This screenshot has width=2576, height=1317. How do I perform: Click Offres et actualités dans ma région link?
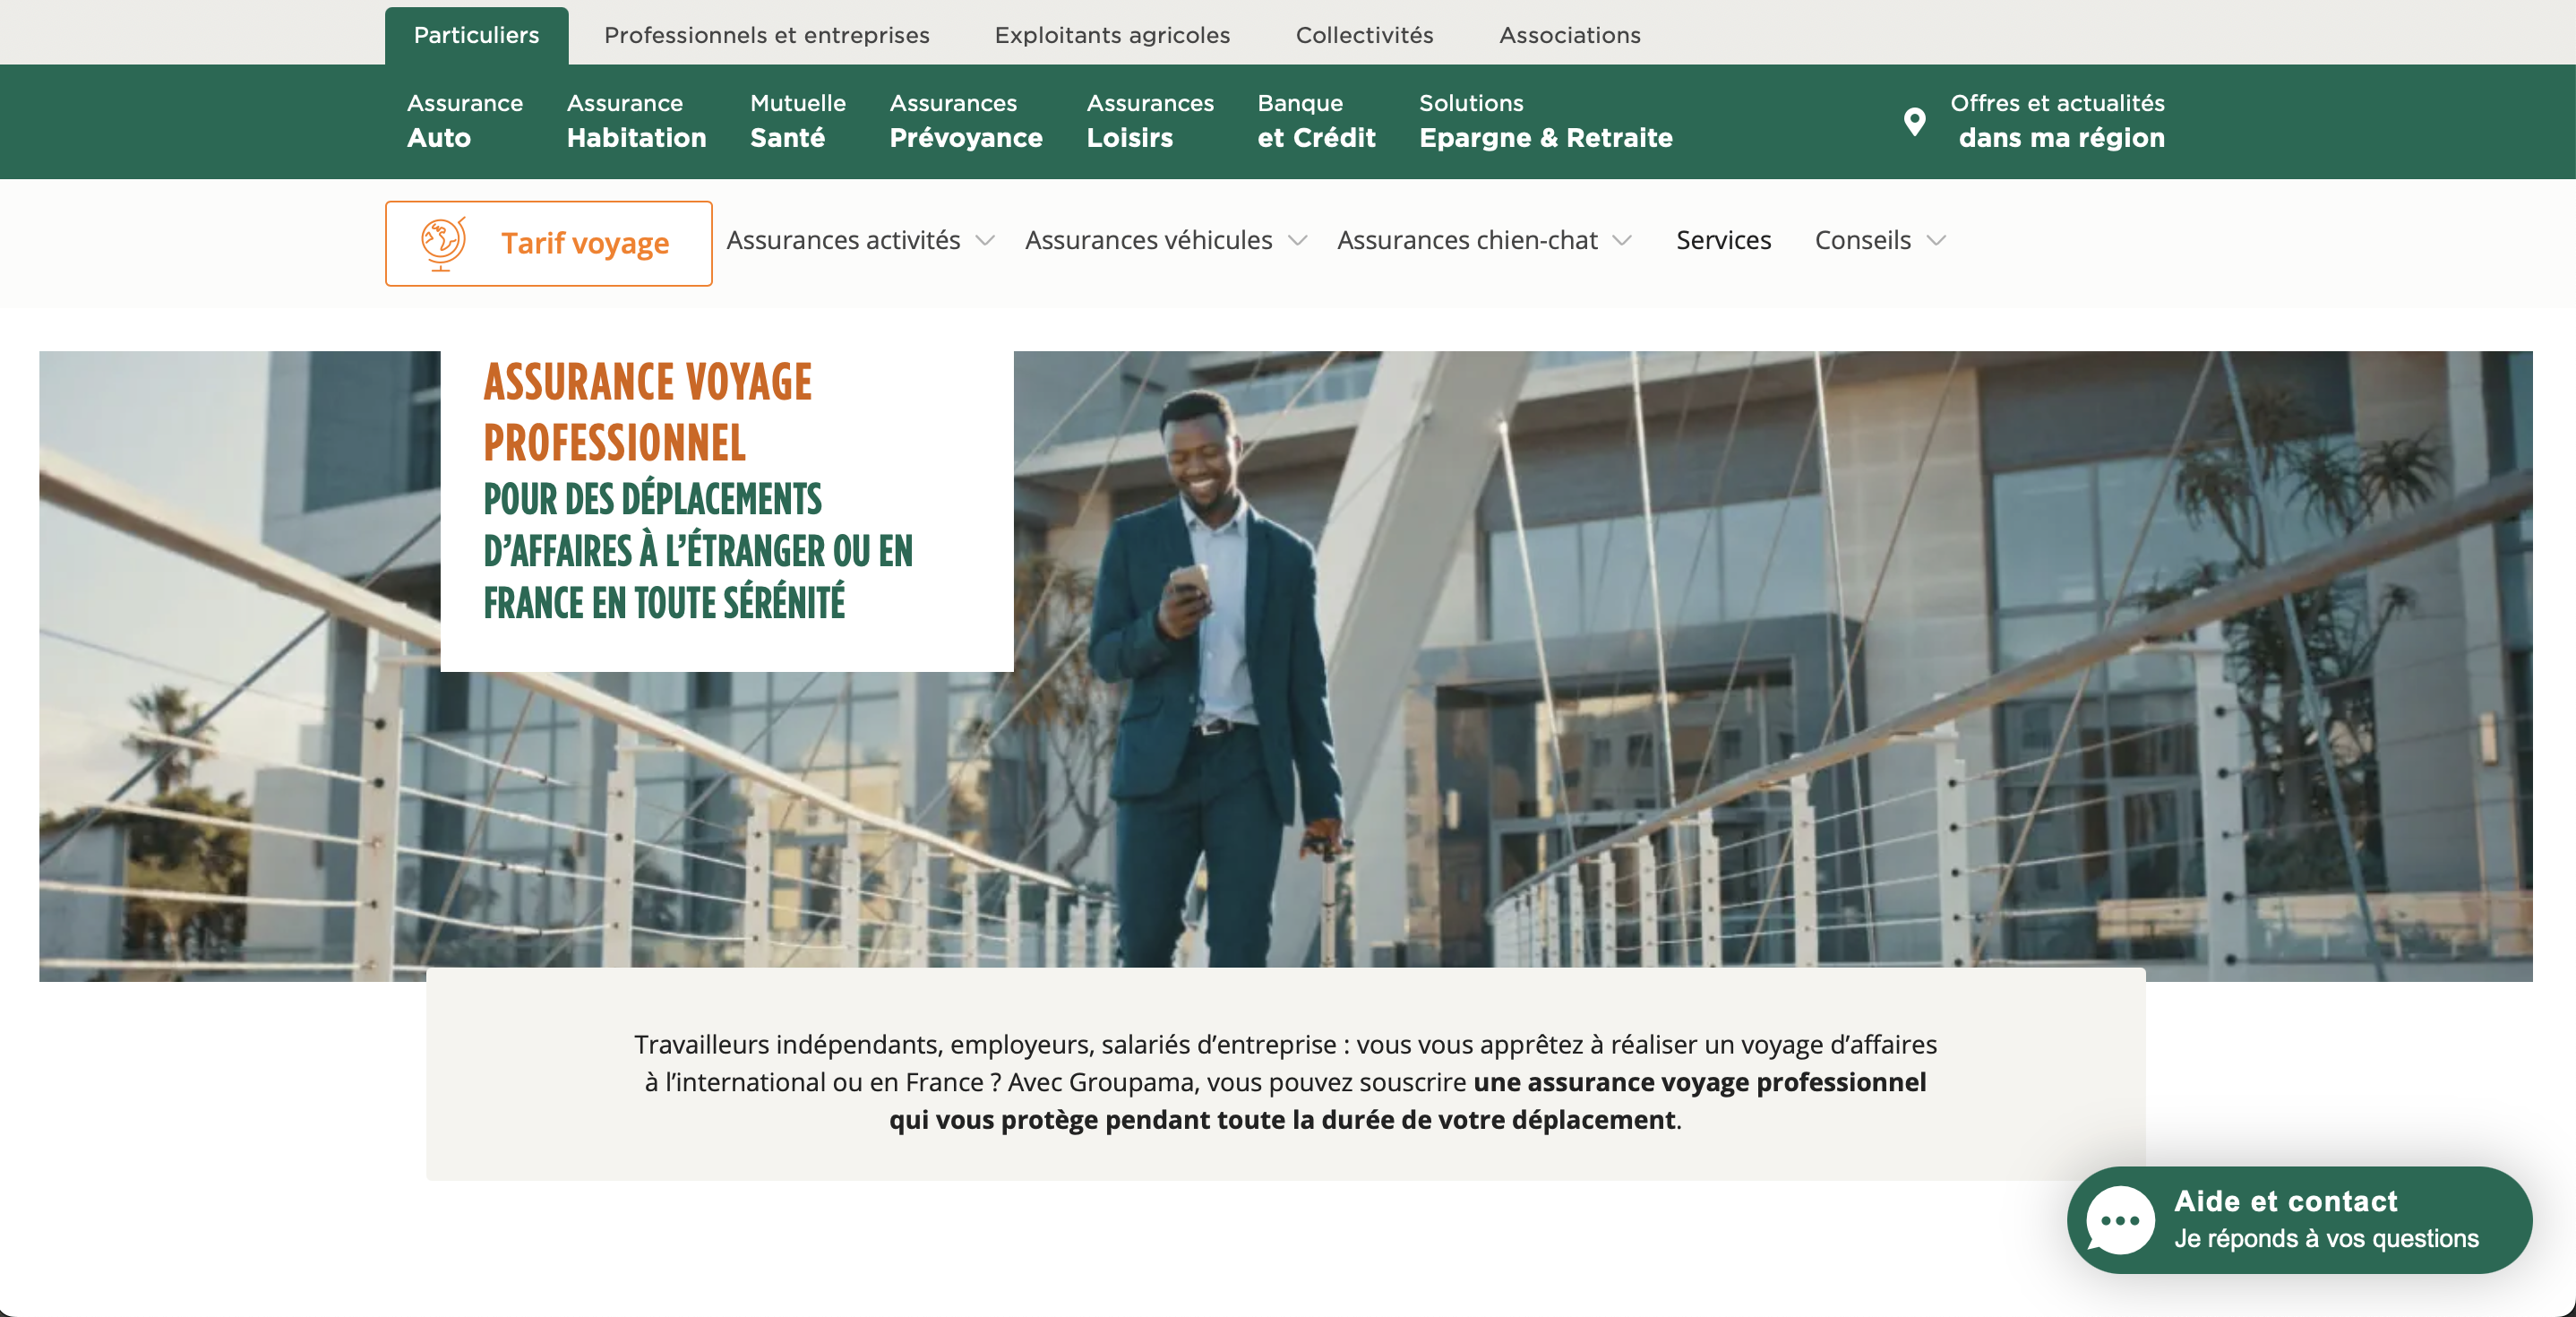(x=2033, y=119)
